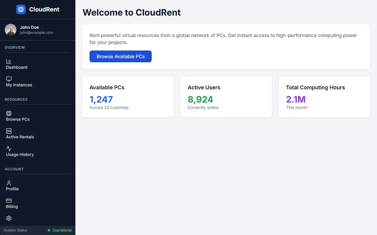This screenshot has width=377, height=235.
Task: Open settings via the gear icon
Action: tap(9, 218)
